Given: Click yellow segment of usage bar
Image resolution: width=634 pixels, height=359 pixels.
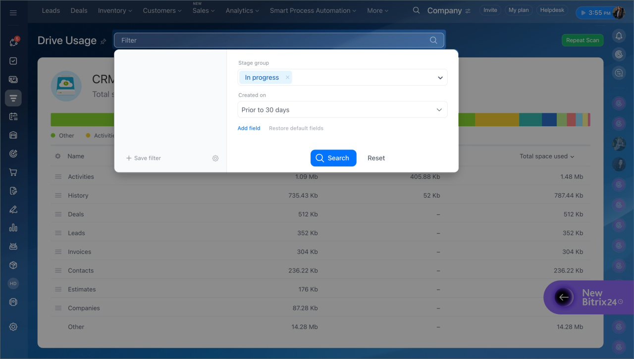Looking at the screenshot, I should [497, 119].
